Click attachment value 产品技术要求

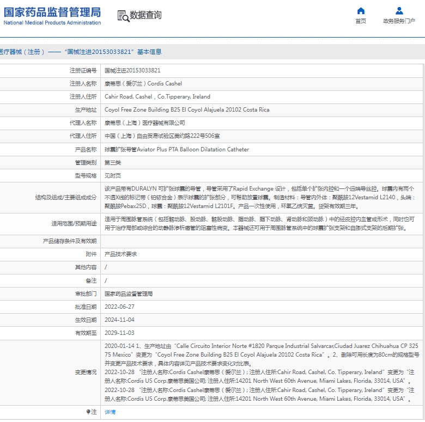coord(120,254)
